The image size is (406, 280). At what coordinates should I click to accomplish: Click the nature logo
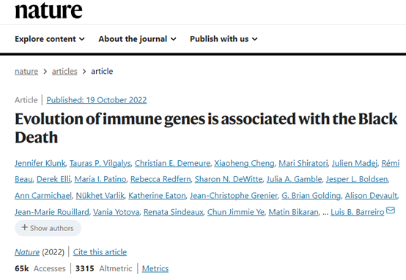tap(48, 10)
